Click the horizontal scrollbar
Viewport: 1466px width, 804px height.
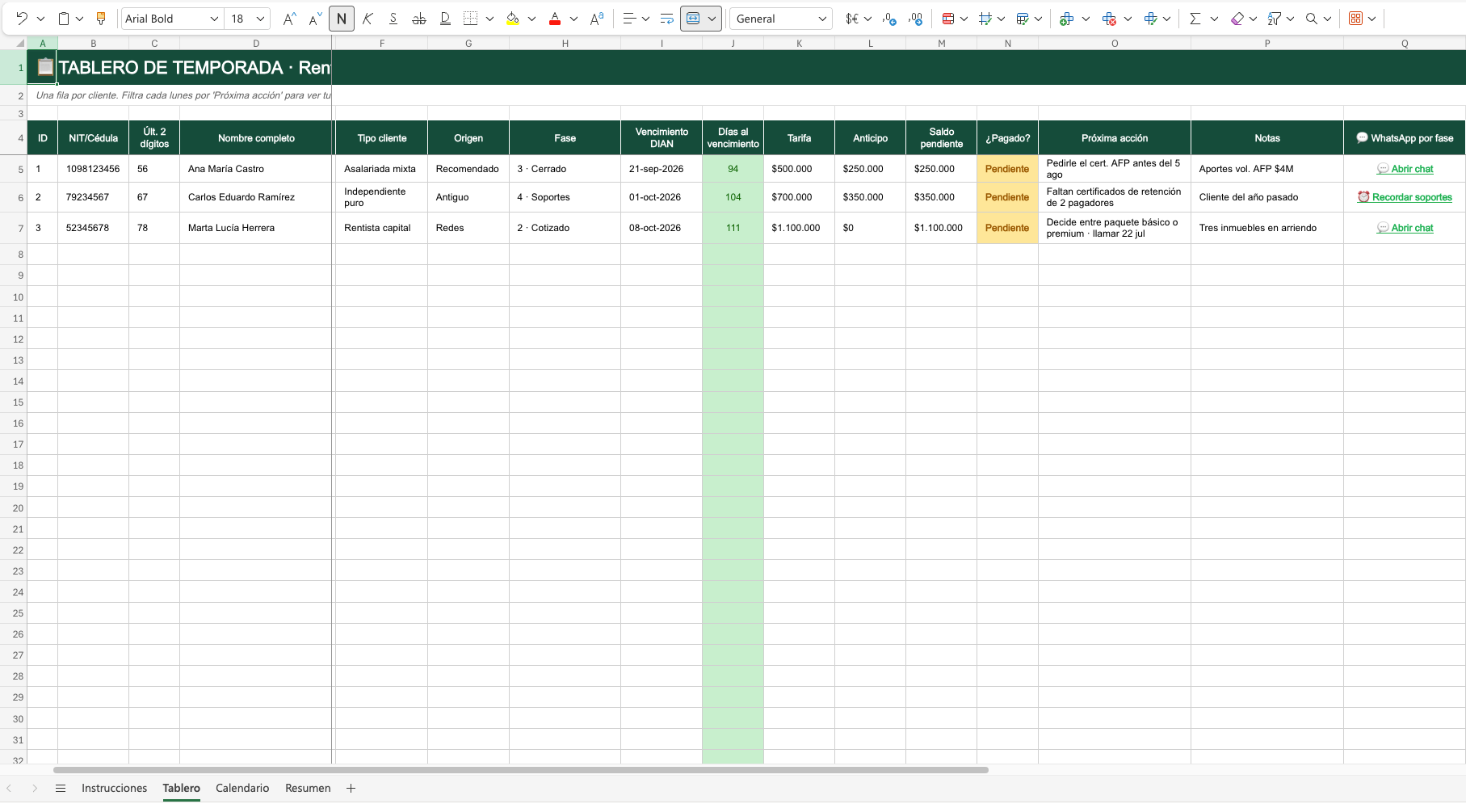point(521,770)
